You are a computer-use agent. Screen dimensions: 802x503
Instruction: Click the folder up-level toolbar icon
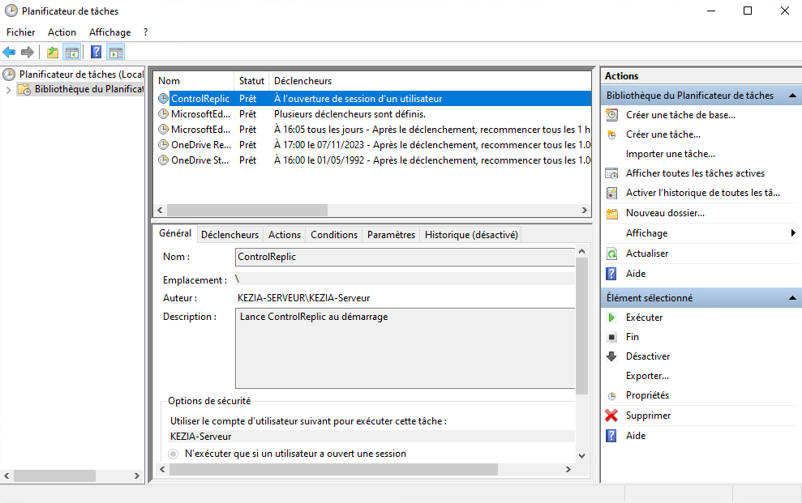[53, 53]
